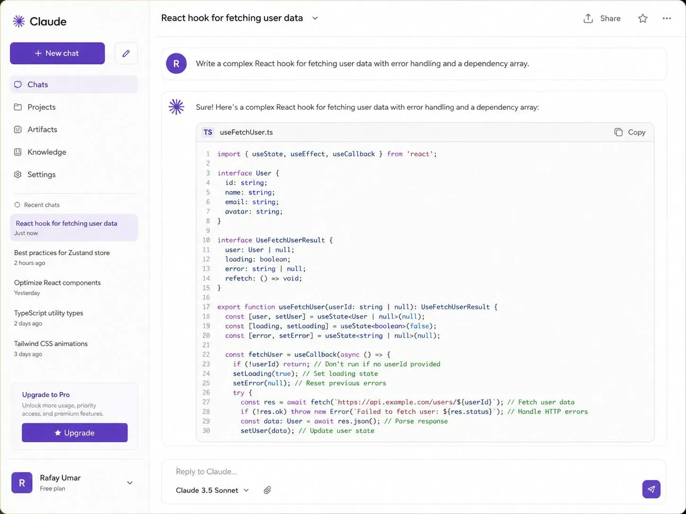Star this conversation as favorite

coord(642,18)
